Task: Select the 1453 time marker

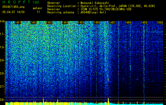Action: tap(50, 23)
